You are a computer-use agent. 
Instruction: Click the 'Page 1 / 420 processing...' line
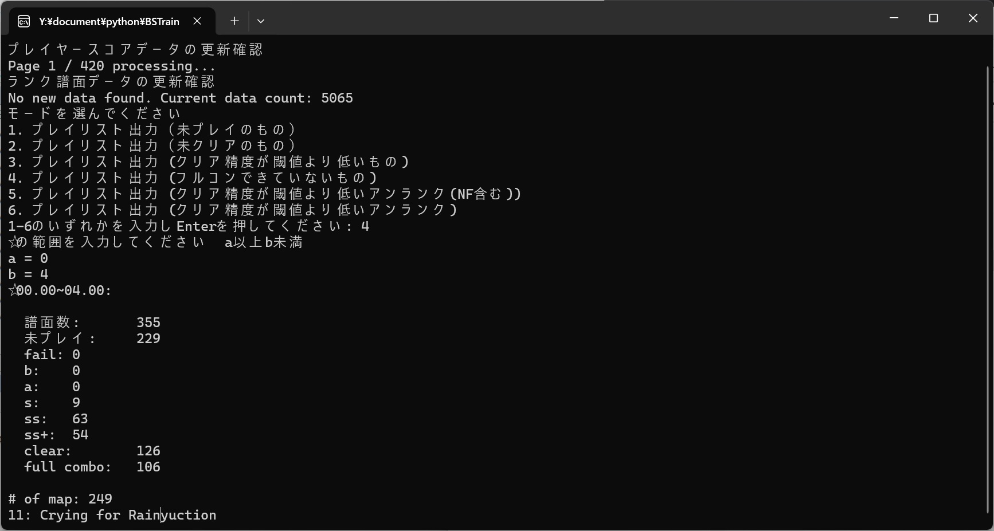point(112,66)
